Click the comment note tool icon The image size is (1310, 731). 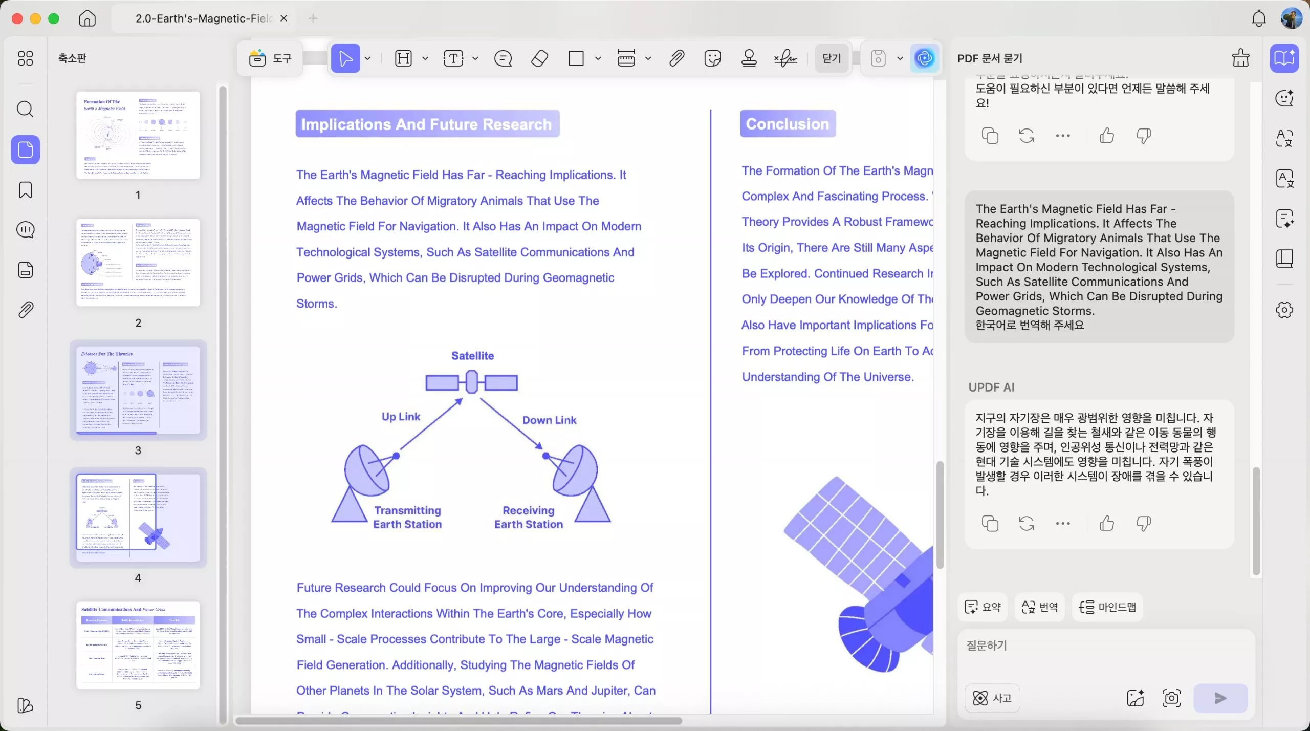[503, 58]
